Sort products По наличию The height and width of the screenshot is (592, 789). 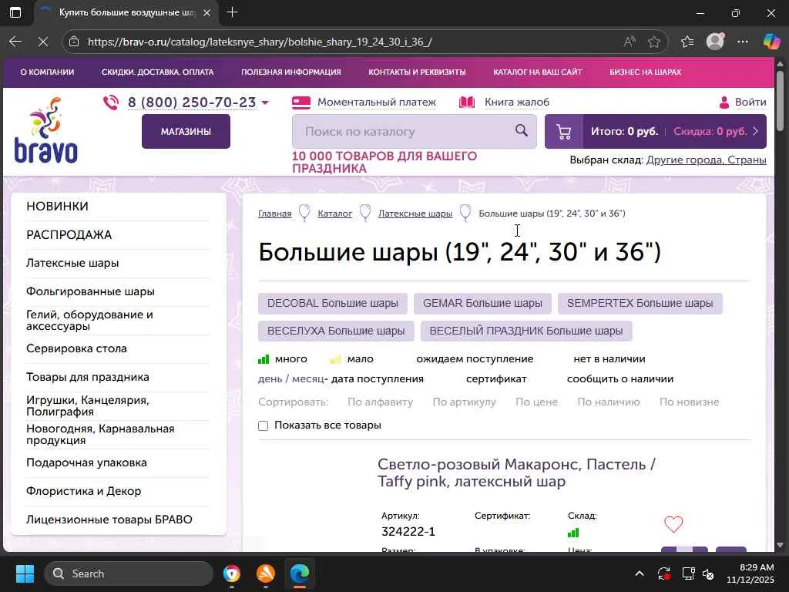(x=609, y=402)
